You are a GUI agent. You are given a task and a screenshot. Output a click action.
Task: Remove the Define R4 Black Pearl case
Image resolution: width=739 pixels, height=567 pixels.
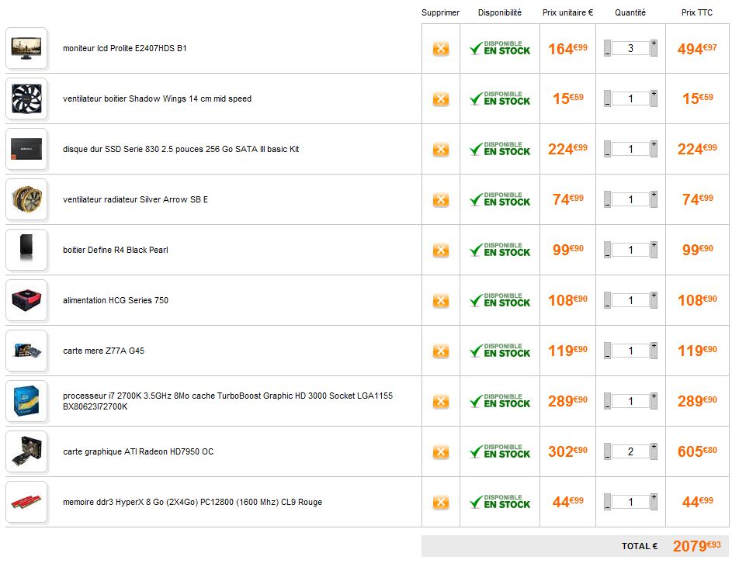[x=440, y=251]
